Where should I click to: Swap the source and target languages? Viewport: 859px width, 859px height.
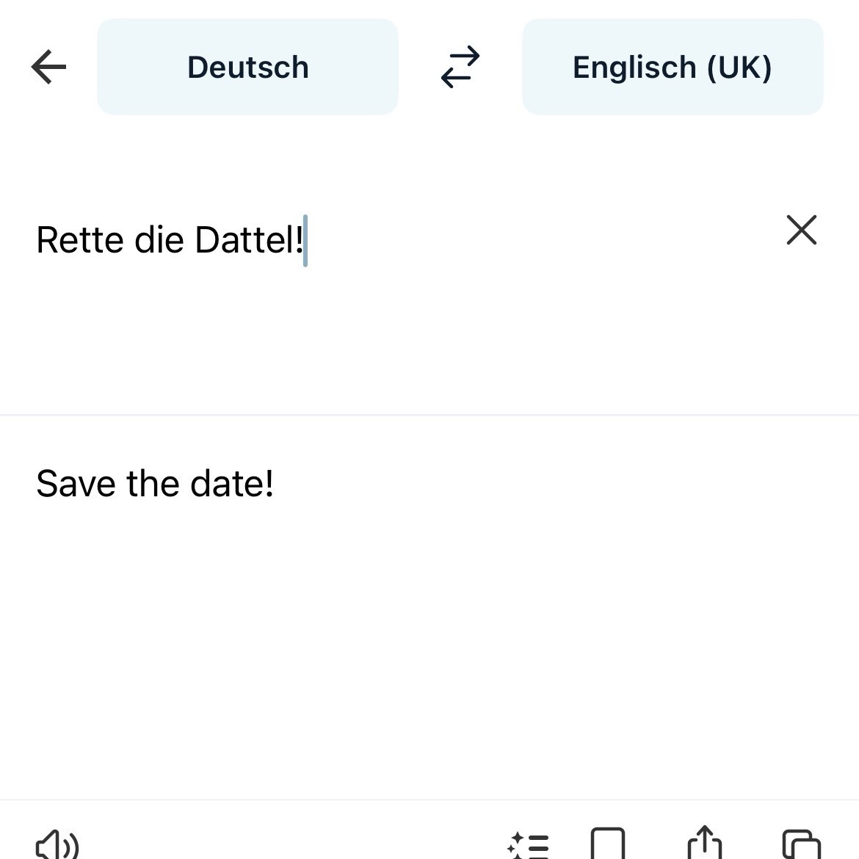(460, 67)
